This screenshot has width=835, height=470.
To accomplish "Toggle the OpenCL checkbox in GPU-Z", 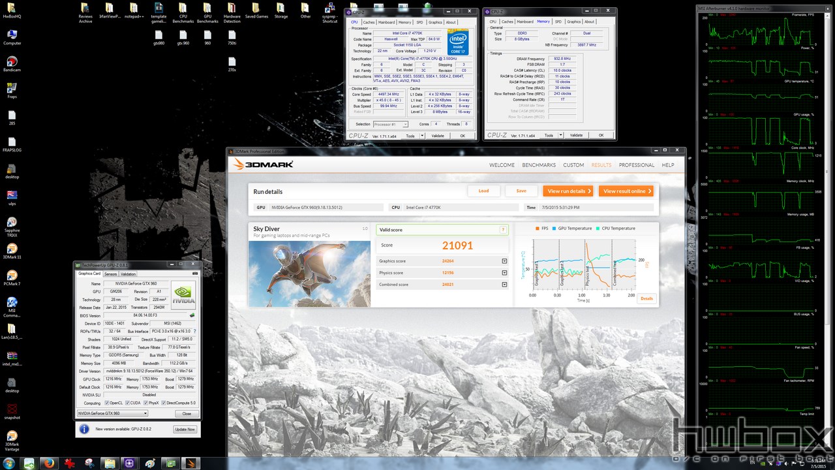I will [x=106, y=403].
